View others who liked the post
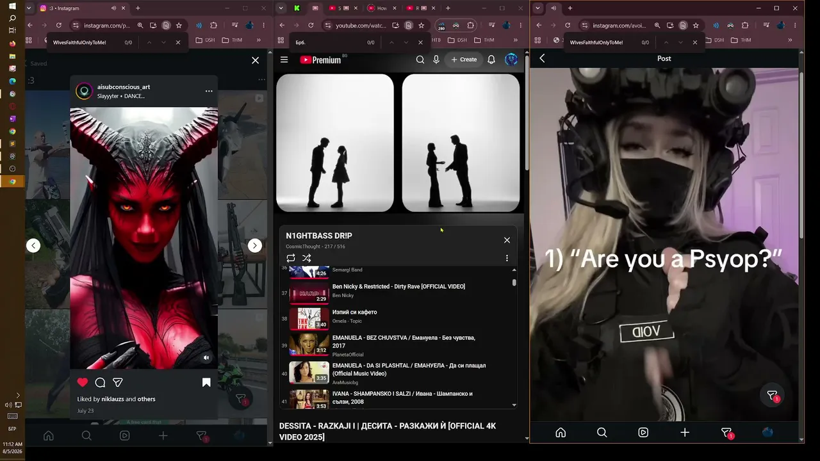The width and height of the screenshot is (820, 461). (147, 399)
